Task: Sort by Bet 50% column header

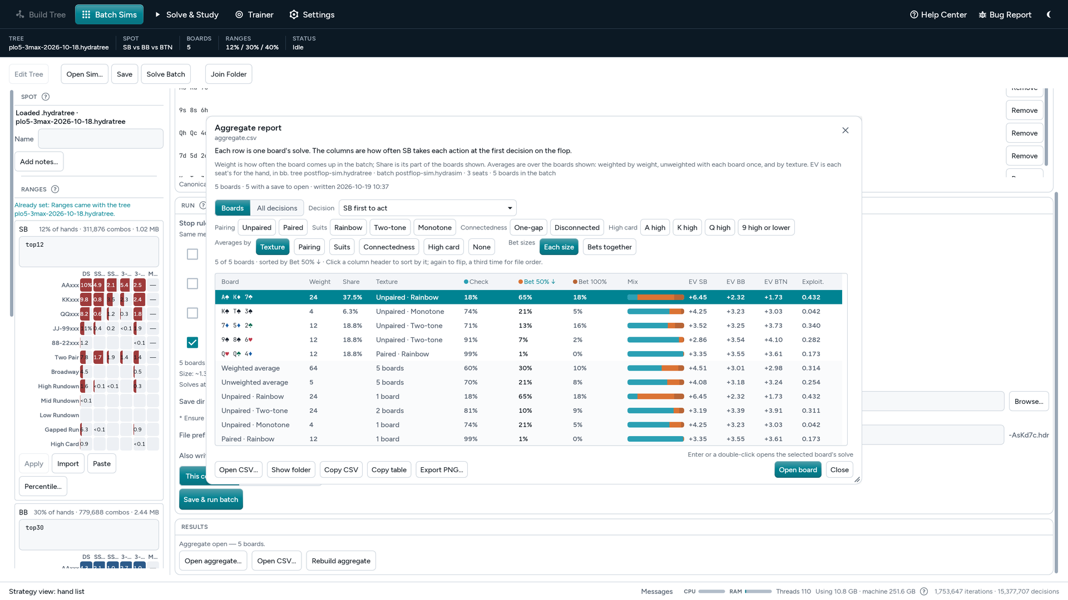Action: point(537,282)
